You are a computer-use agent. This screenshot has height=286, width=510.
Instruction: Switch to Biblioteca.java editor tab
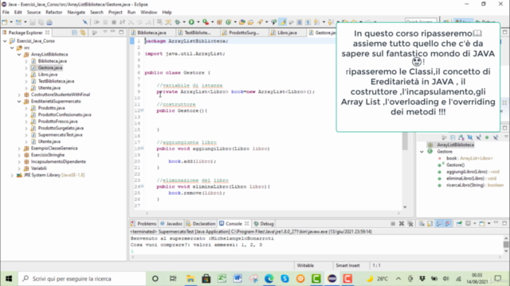151,33
